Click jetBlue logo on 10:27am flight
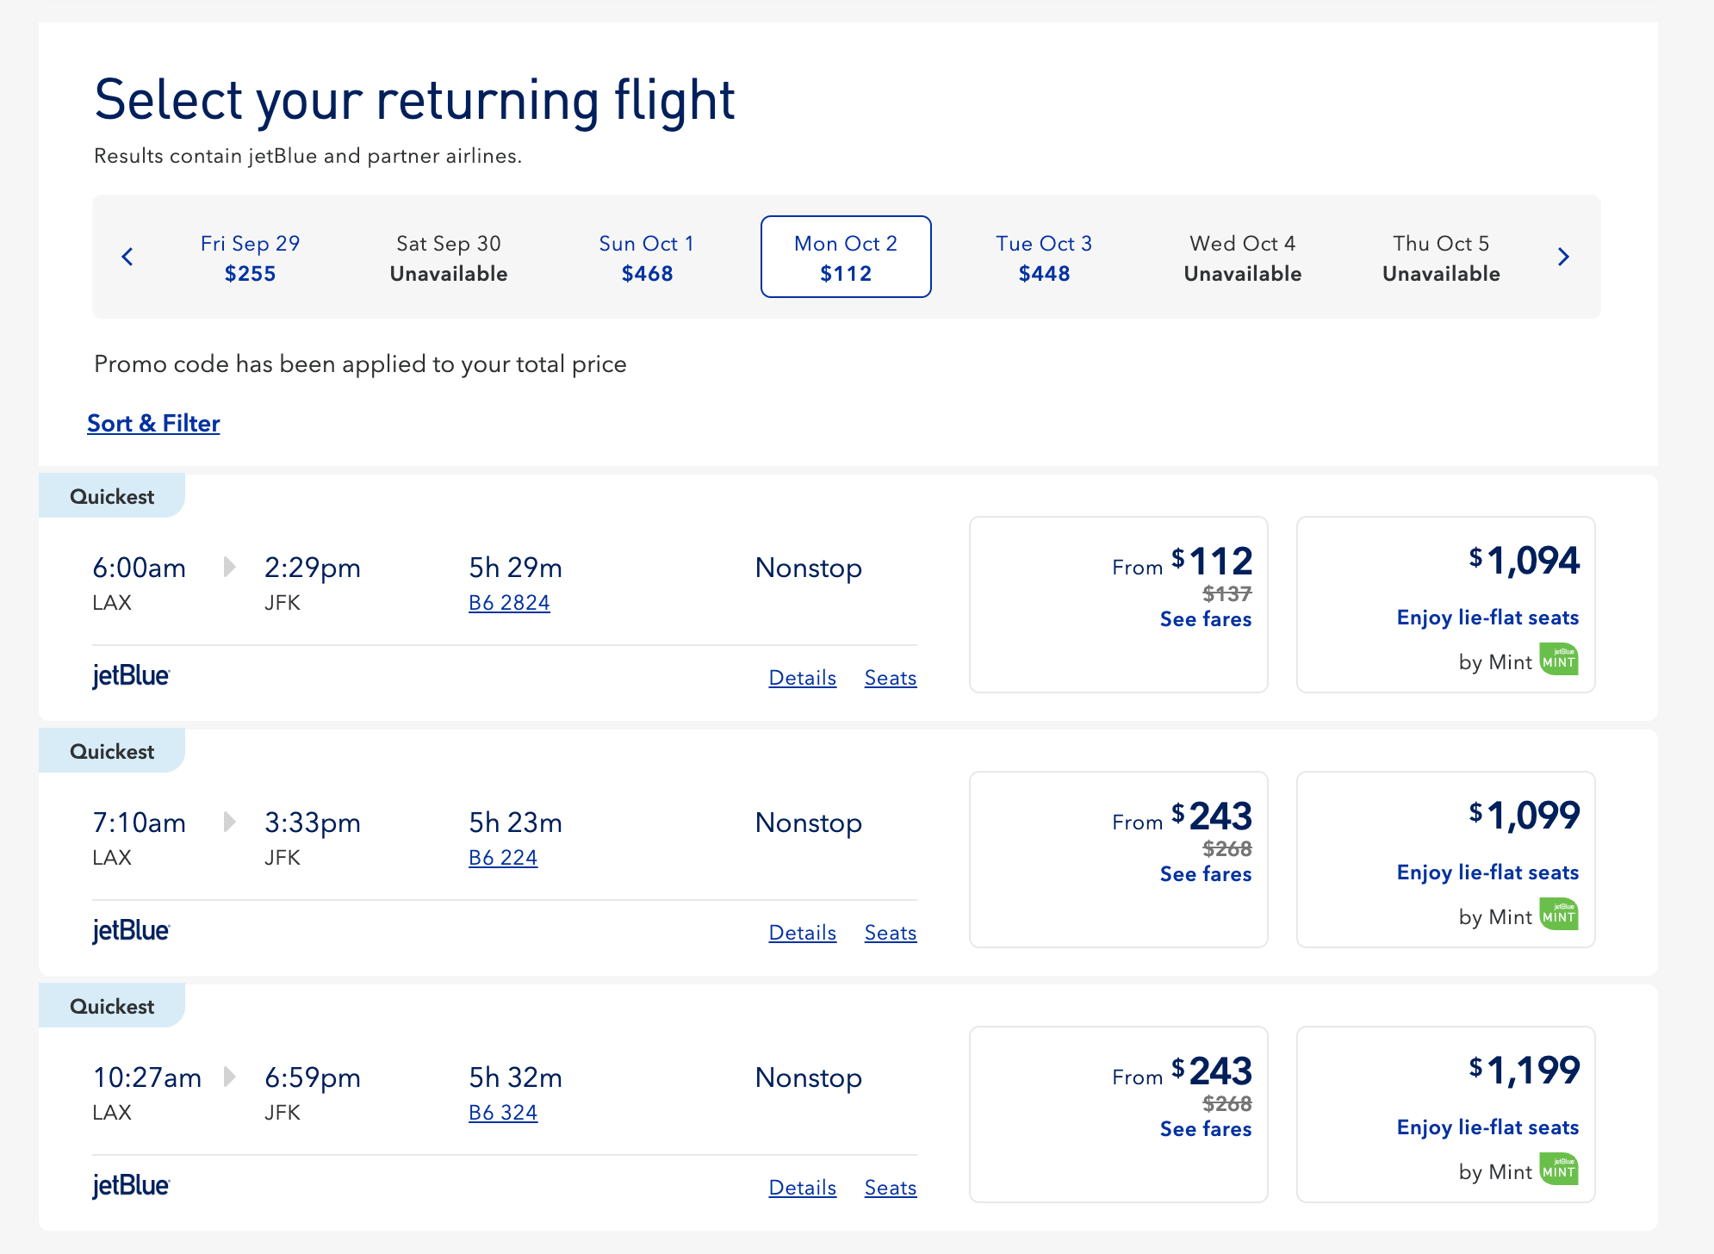Image resolution: width=1714 pixels, height=1254 pixels. tap(131, 1186)
